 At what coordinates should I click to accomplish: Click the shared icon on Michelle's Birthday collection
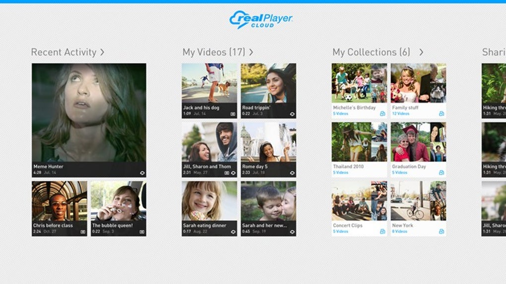coord(382,114)
